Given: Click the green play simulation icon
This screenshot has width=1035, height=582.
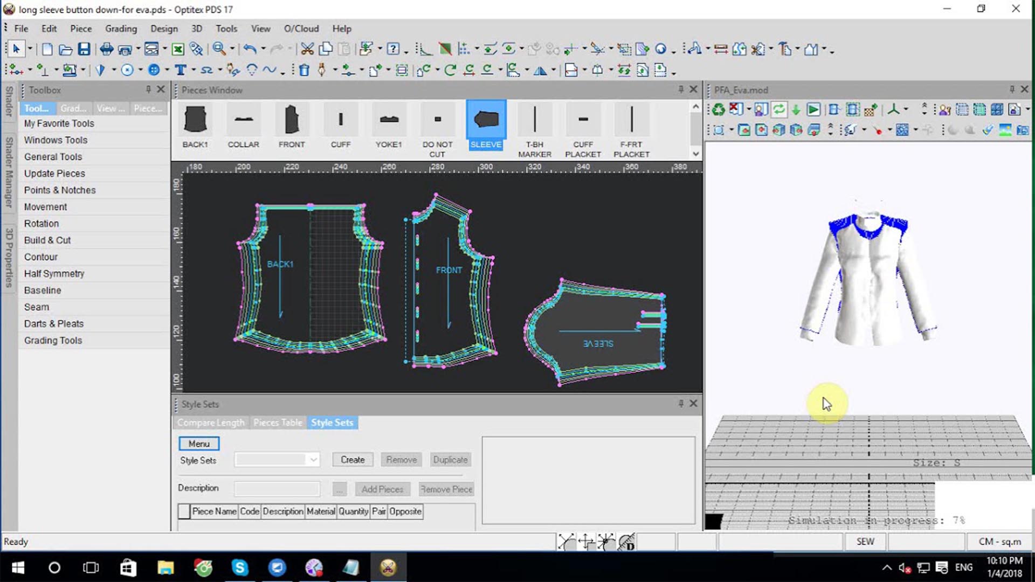Looking at the screenshot, I should [x=813, y=110].
